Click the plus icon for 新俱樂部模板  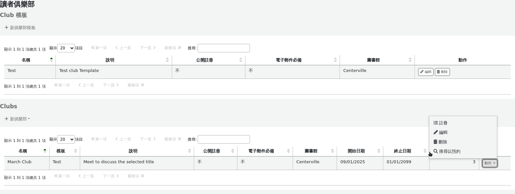coord(6,27)
